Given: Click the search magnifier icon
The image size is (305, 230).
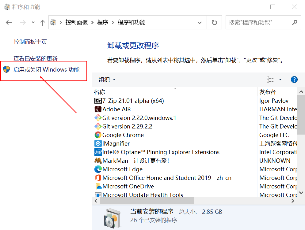Looking at the screenshot, I should click(295, 23).
